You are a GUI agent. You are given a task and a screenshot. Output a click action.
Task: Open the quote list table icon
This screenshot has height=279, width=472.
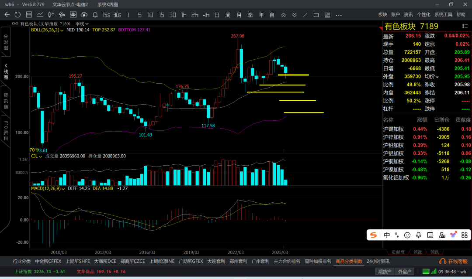point(29,15)
